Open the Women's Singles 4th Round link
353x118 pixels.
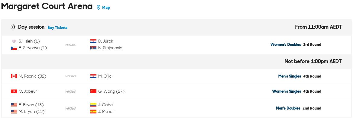[x=297, y=91]
